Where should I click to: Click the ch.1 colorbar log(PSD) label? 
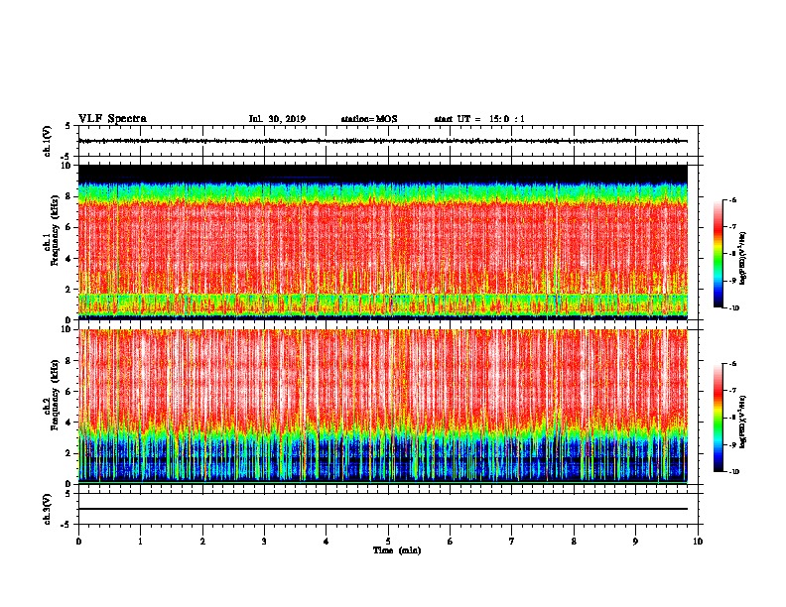[743, 258]
